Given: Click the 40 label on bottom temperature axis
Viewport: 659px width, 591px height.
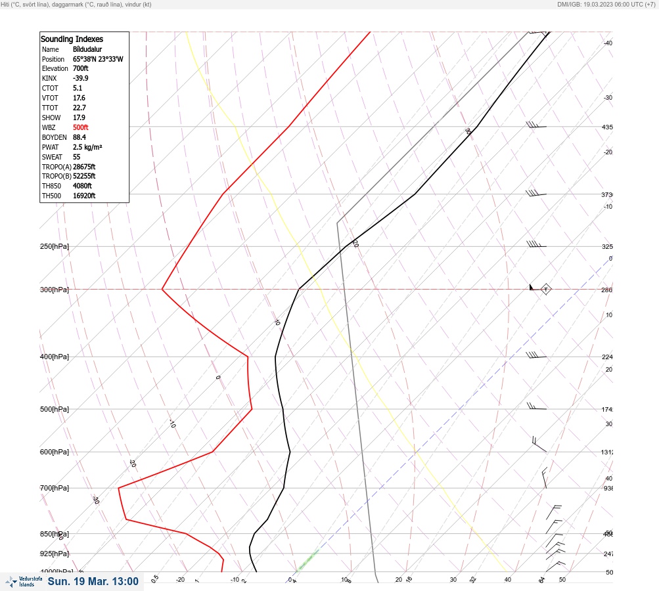Looking at the screenshot, I should point(508,580).
